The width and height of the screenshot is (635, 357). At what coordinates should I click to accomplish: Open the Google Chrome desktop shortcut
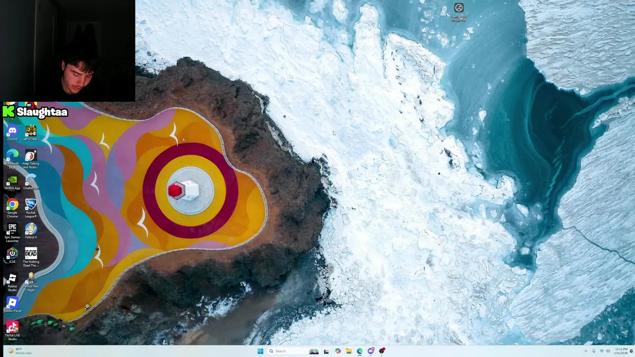point(12,208)
